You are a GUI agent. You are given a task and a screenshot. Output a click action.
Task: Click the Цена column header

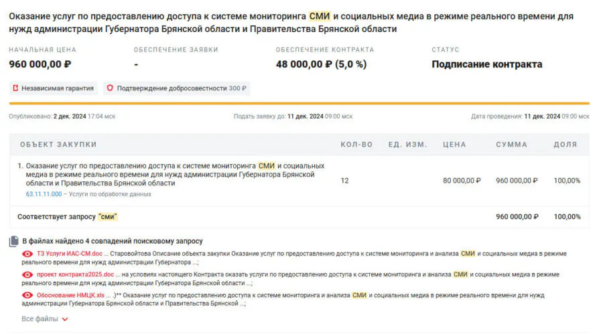point(454,145)
